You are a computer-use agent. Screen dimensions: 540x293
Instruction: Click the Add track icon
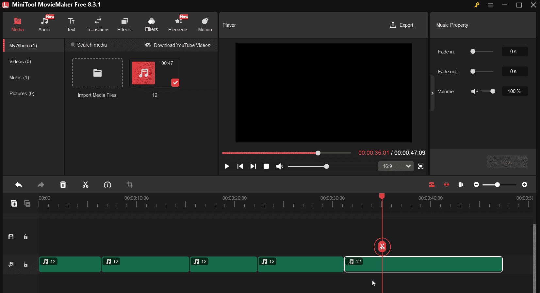[x=14, y=203]
